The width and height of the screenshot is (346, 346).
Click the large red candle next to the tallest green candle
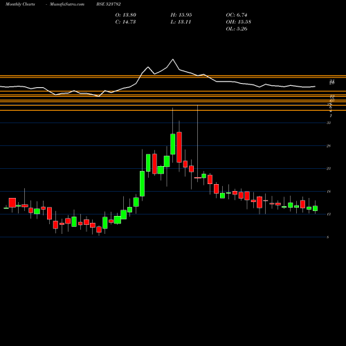coord(179,147)
